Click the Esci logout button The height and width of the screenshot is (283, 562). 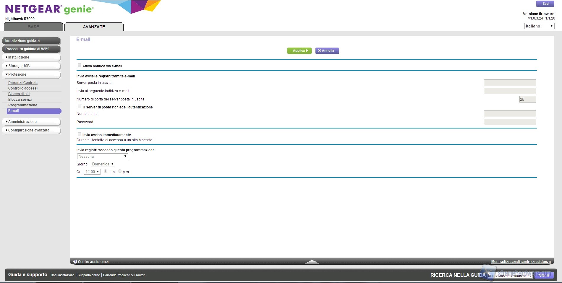[545, 4]
